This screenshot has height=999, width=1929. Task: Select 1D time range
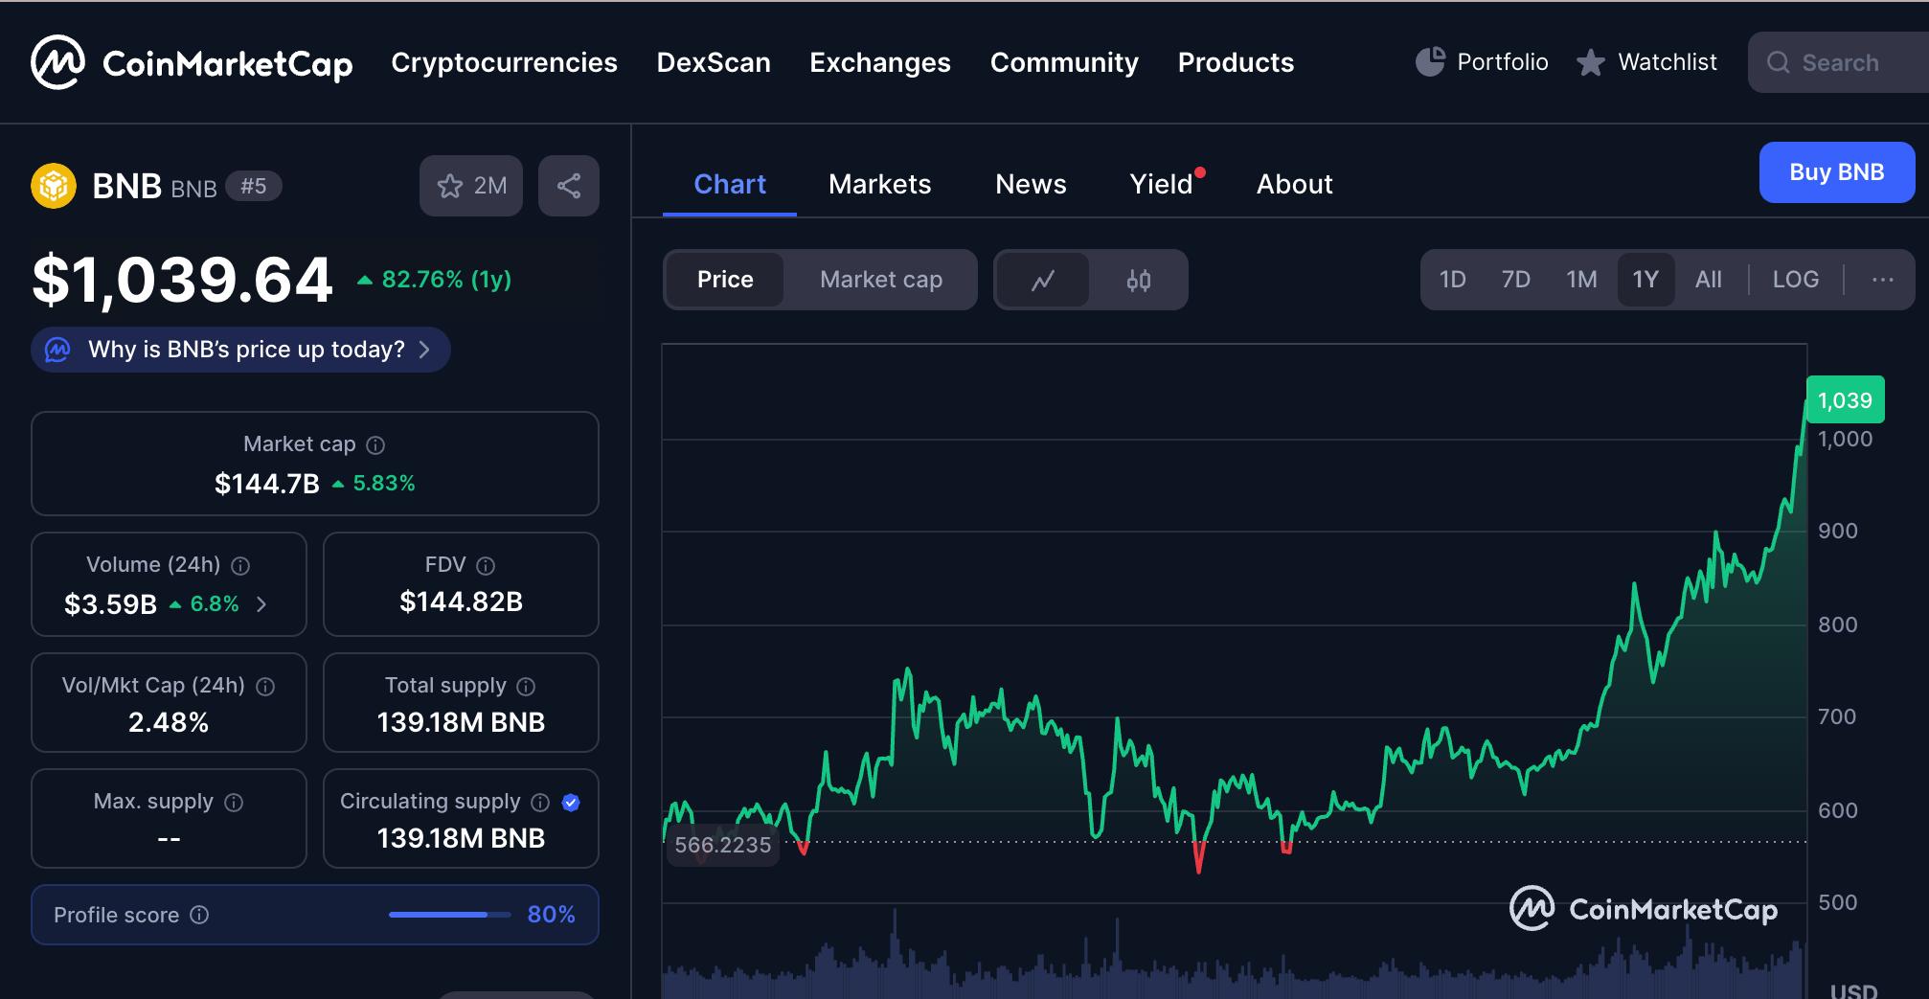1453,280
